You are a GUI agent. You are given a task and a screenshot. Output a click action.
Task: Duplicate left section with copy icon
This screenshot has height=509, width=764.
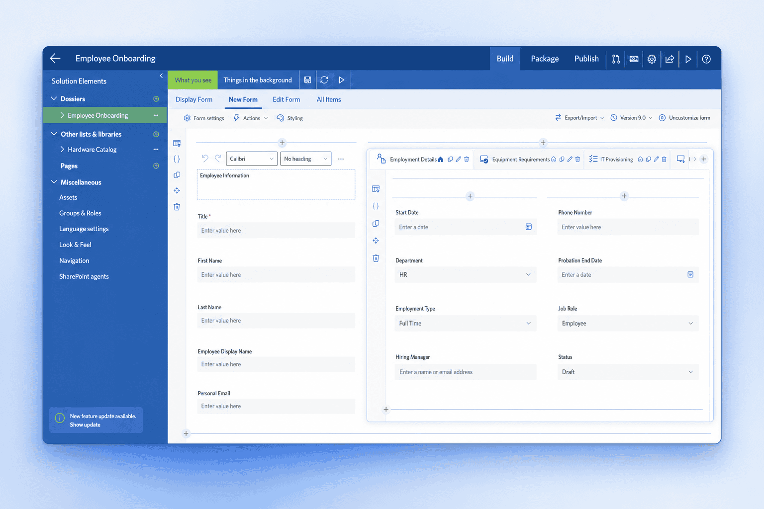[177, 175]
